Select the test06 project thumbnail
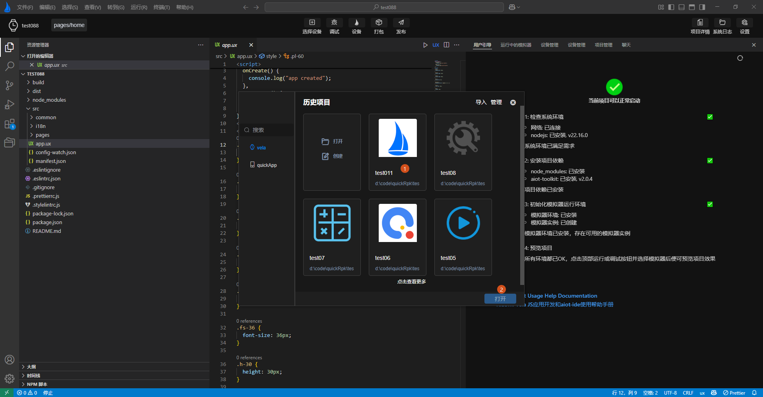 pyautogui.click(x=397, y=223)
